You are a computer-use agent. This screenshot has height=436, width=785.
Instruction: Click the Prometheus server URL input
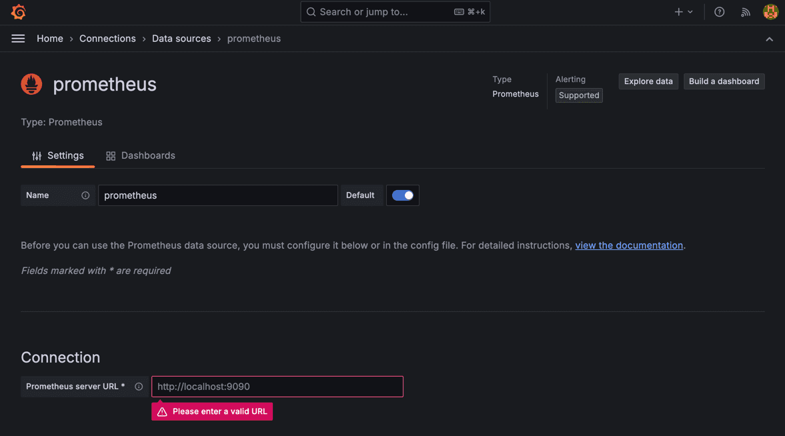(277, 387)
